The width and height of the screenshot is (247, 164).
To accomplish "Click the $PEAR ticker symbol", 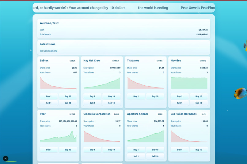I will click(72, 114).
